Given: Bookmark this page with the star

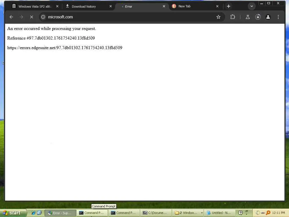Looking at the screenshot, I should coord(218,17).
